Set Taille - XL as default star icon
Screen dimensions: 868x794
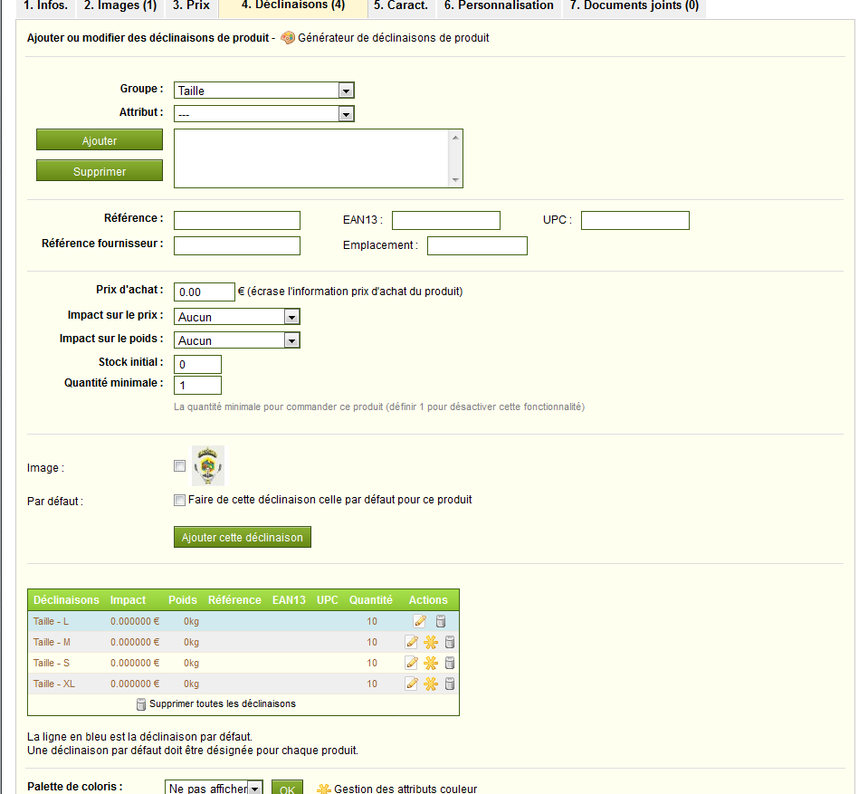[x=431, y=684]
